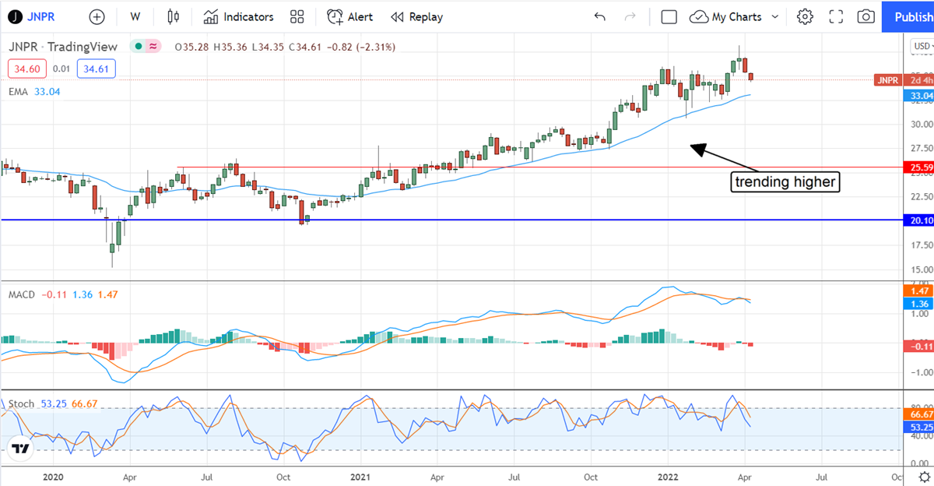Open chart settings gear
934x486 pixels.
coord(805,16)
